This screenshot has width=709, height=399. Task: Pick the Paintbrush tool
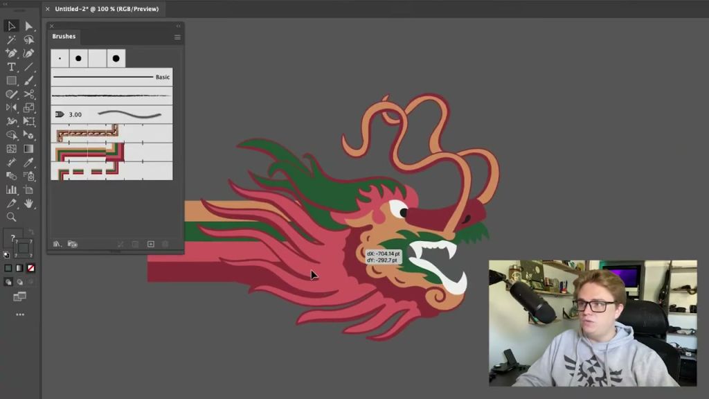[28, 80]
